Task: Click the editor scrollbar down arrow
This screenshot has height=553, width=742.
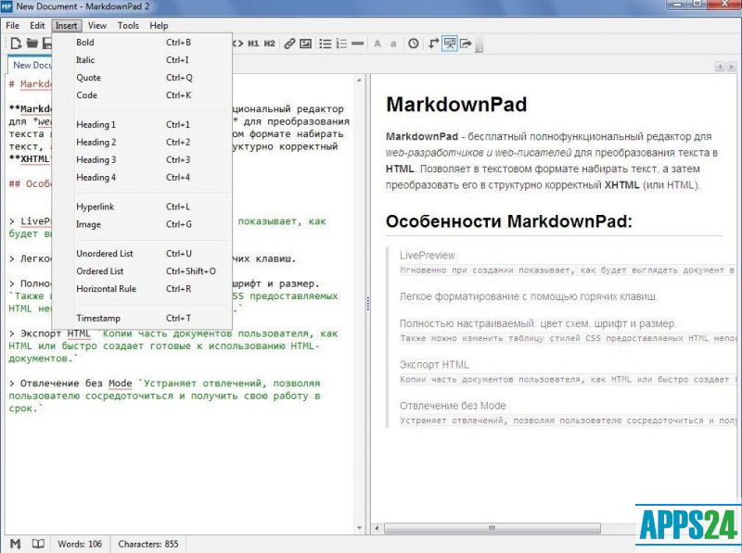Action: click(x=359, y=527)
